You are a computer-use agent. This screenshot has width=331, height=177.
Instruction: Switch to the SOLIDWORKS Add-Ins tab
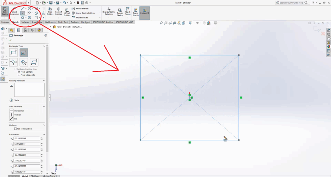103,22
